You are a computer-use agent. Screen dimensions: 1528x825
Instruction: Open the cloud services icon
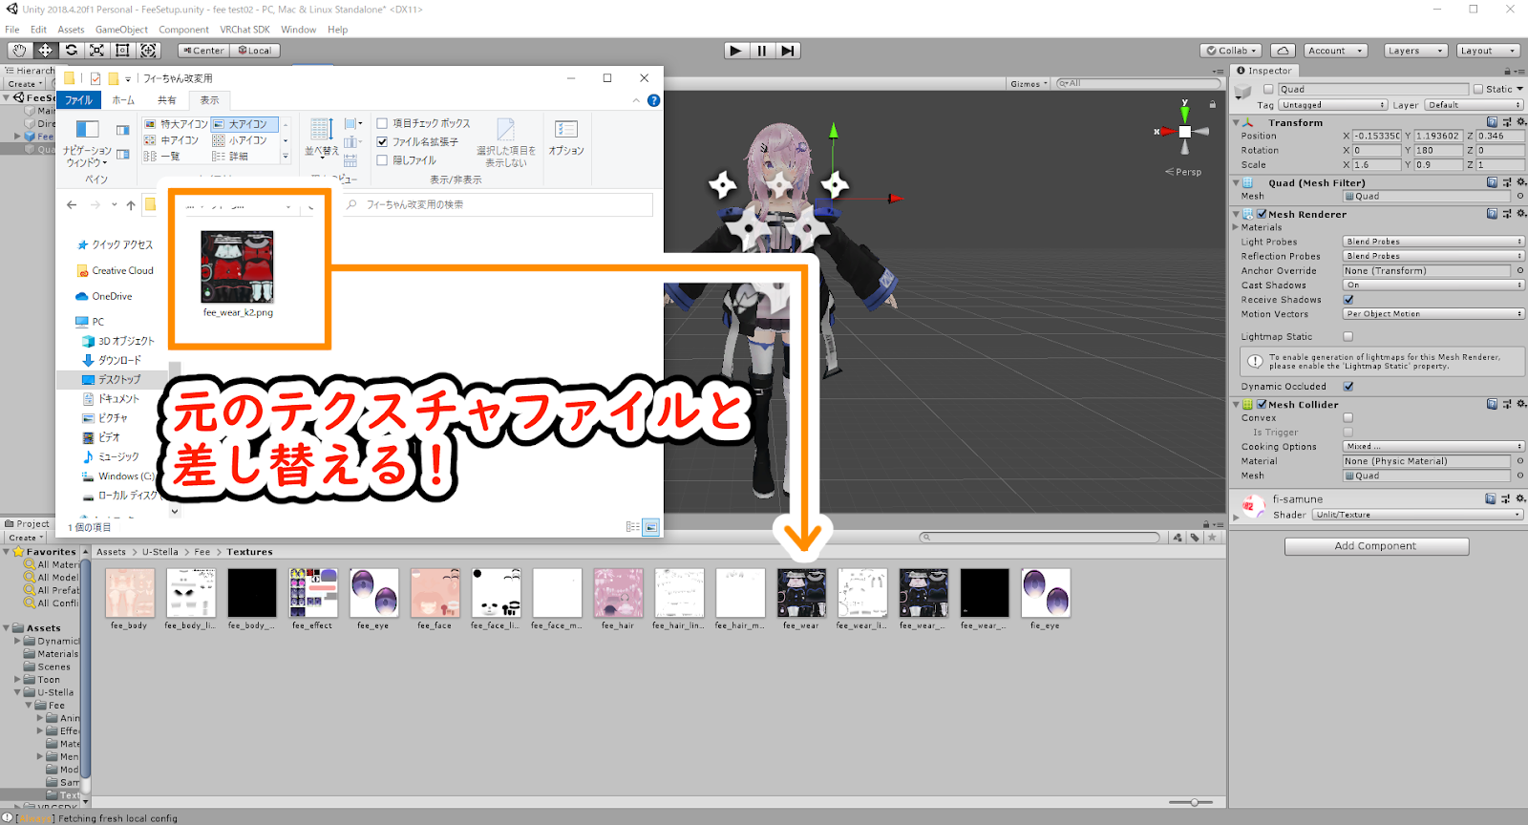[1283, 51]
